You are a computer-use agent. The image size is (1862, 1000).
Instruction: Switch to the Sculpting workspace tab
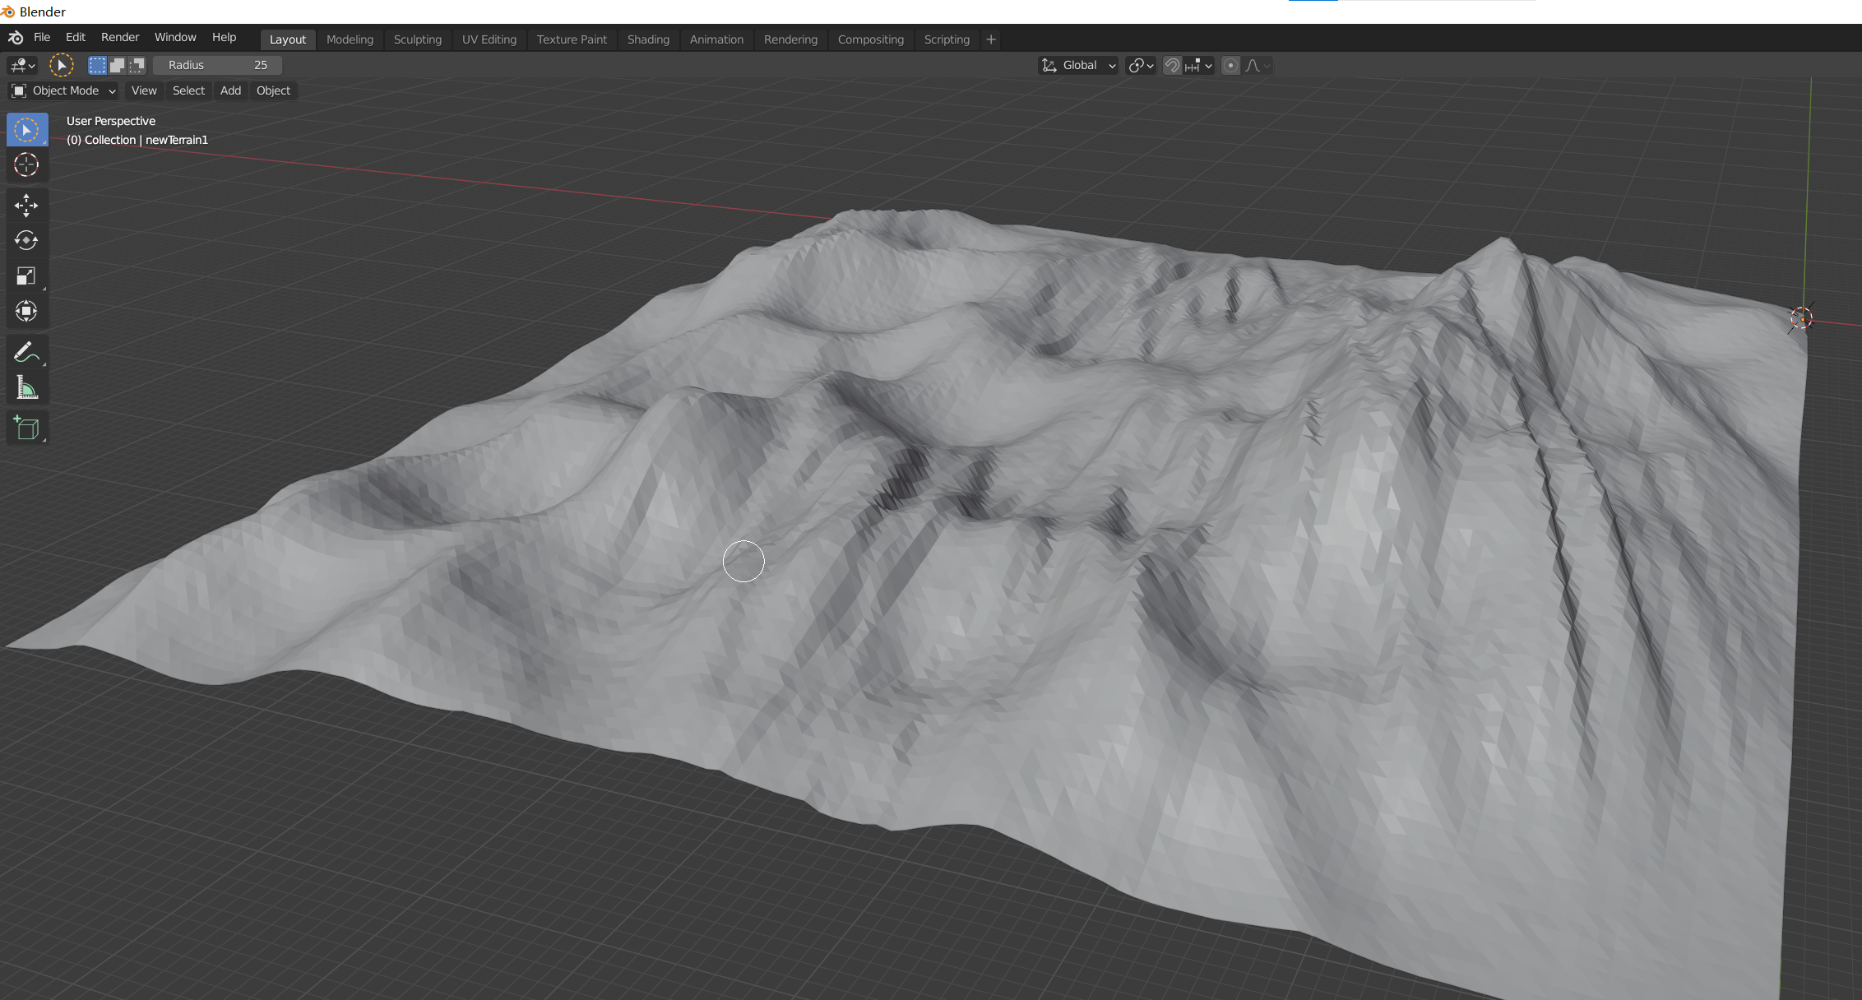click(417, 39)
